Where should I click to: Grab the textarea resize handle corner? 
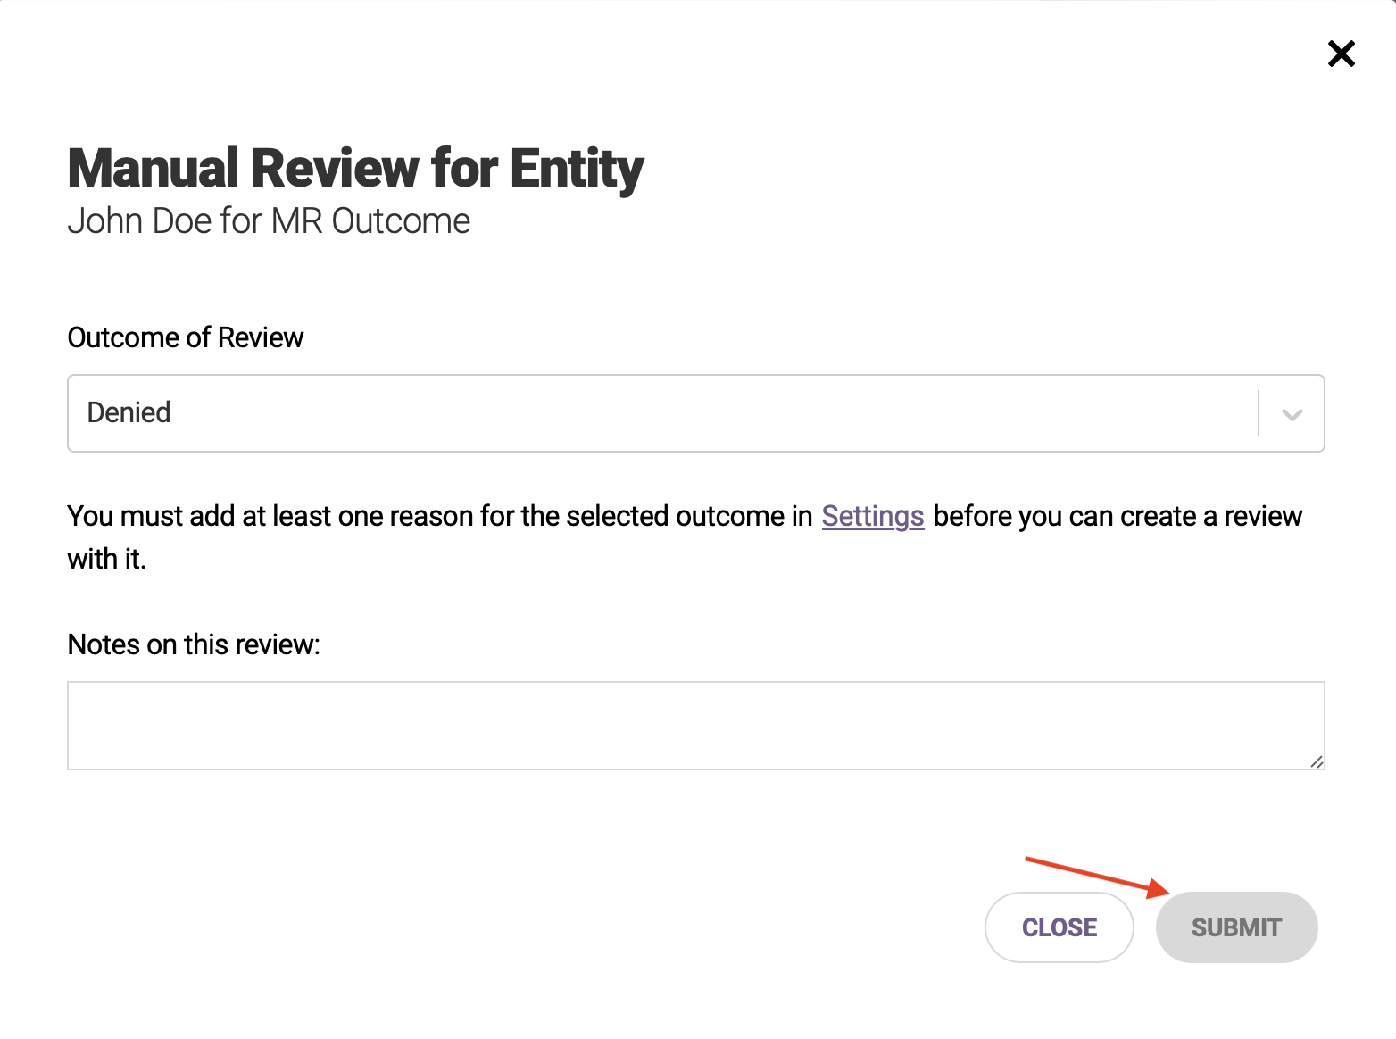pos(1317,761)
